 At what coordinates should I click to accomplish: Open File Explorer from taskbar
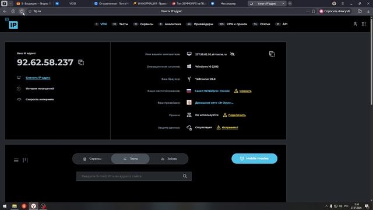tap(15, 206)
